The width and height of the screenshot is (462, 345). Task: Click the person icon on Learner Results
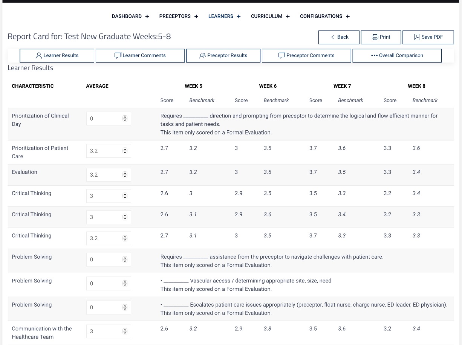click(39, 55)
